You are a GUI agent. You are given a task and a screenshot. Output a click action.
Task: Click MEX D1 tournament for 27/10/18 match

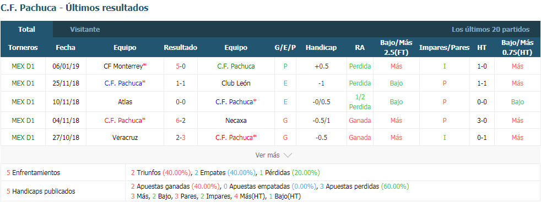(23, 137)
